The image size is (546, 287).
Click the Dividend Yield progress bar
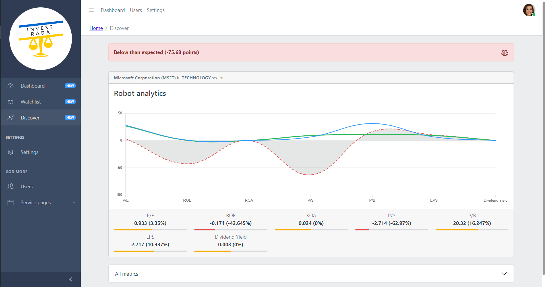[231, 251]
